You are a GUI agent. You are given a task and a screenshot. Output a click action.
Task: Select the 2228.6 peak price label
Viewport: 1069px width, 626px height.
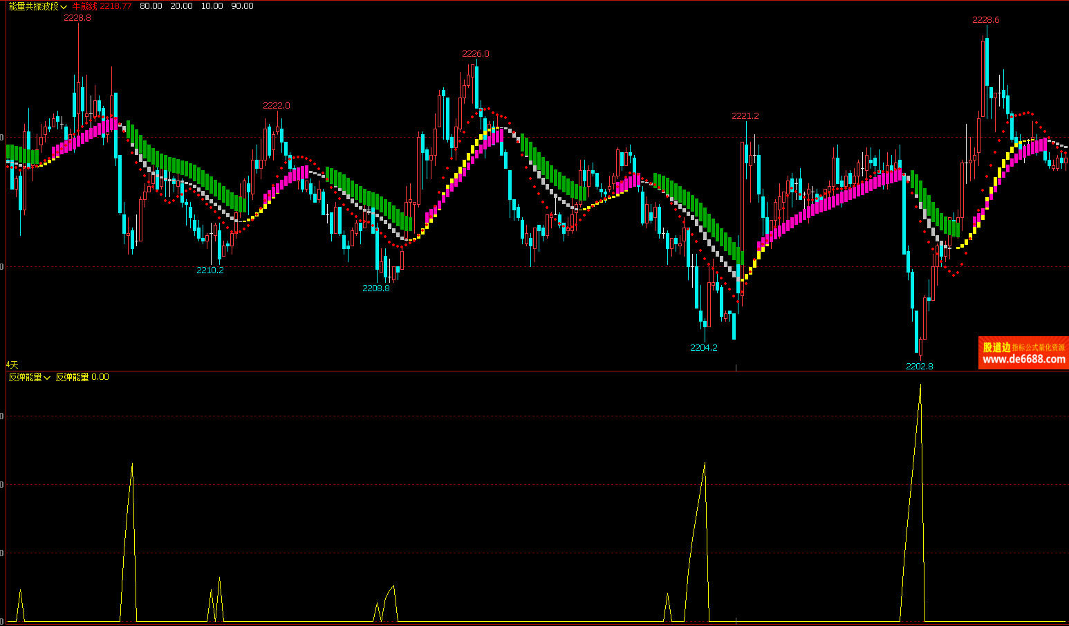pos(985,19)
